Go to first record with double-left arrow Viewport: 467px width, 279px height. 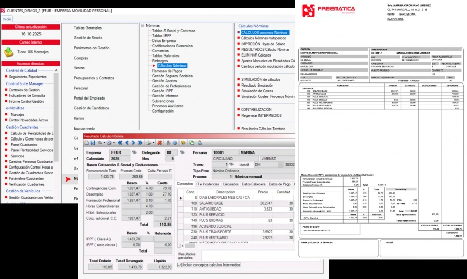point(120,142)
